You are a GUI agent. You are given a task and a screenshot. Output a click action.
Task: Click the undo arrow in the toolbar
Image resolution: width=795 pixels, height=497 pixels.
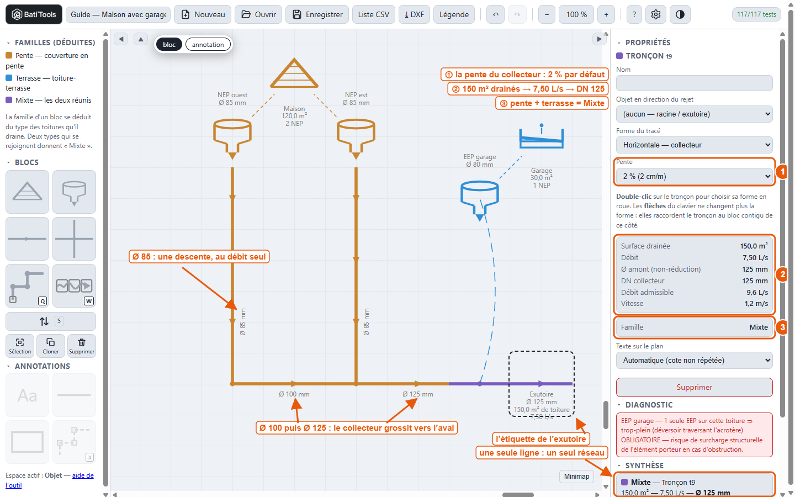coord(496,14)
